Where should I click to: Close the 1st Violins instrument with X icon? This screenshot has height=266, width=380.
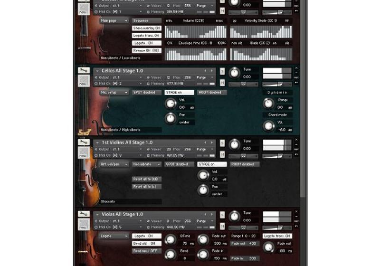tap(296, 140)
